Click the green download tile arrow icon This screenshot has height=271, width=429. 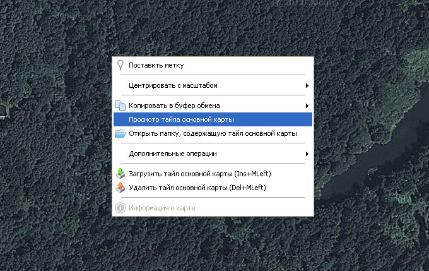coord(120,174)
